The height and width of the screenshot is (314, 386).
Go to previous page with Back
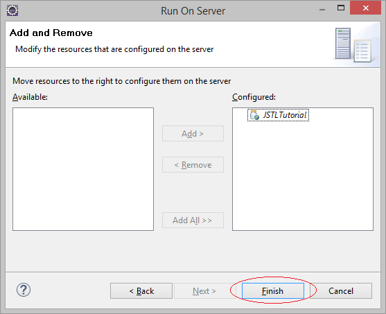click(141, 291)
